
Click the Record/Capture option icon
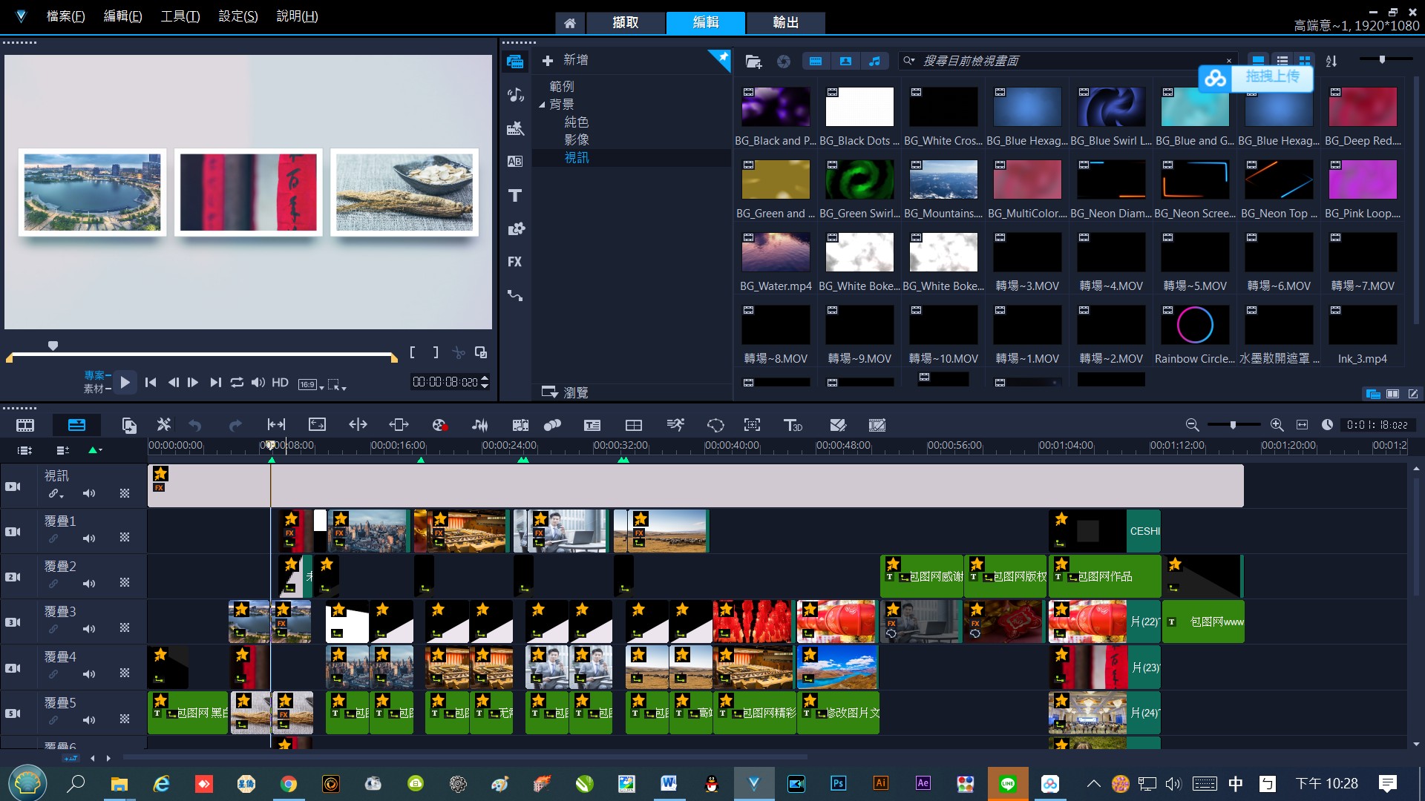point(439,425)
